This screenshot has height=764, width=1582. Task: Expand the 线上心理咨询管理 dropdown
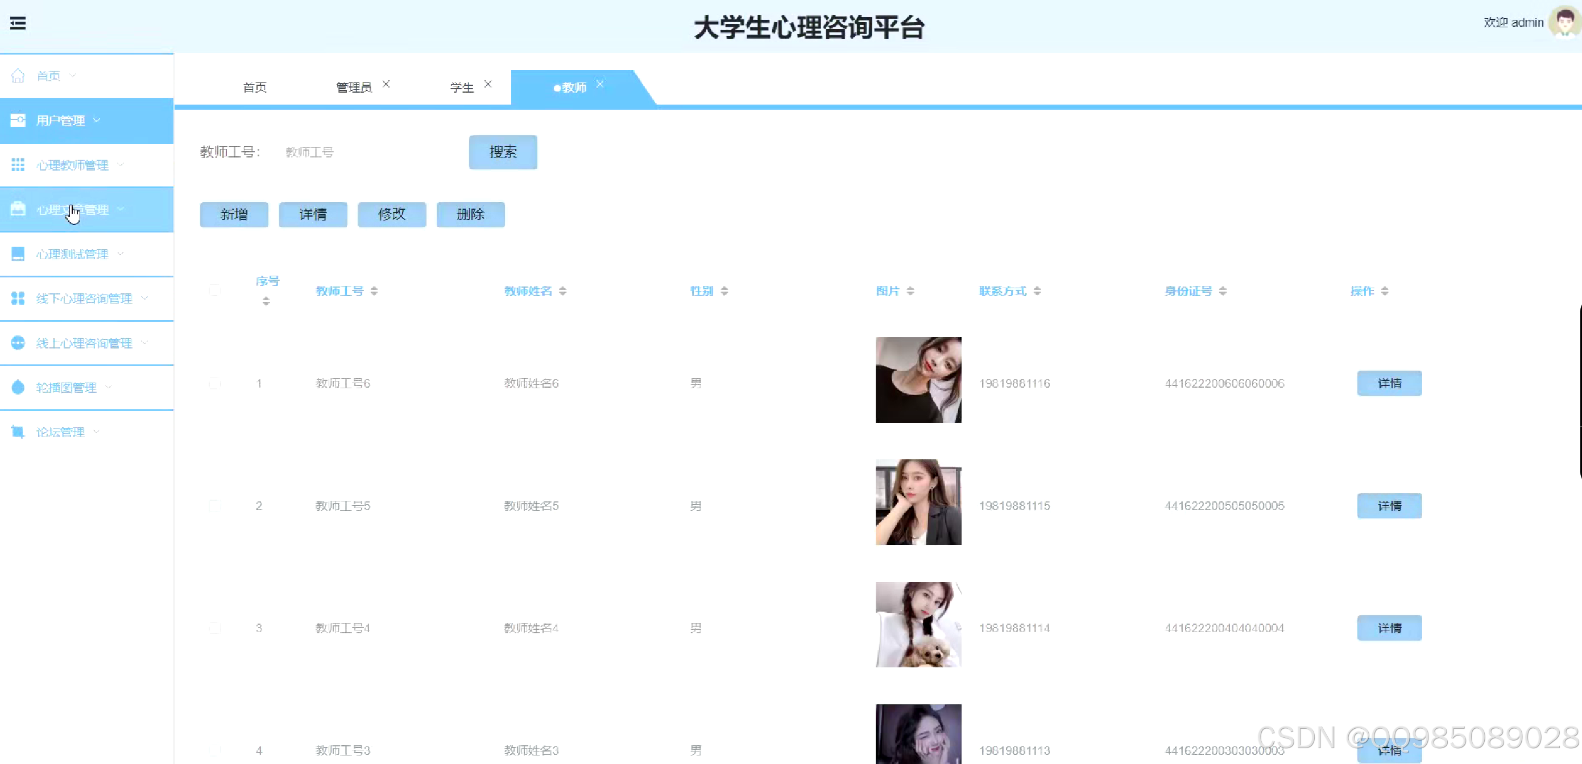(145, 343)
